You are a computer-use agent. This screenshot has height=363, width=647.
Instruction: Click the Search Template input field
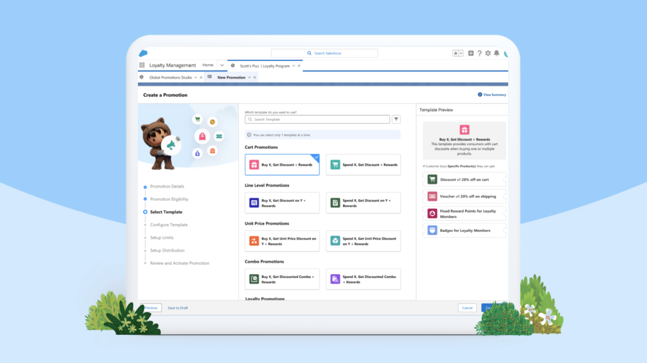[x=318, y=119]
